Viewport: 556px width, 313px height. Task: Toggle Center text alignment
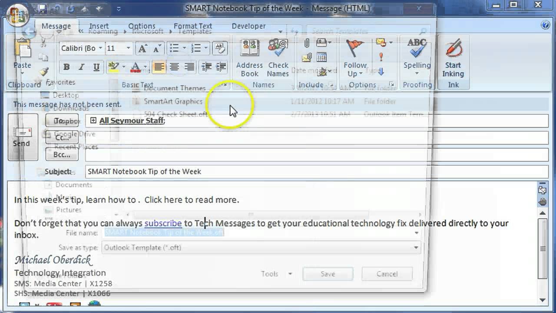(x=174, y=67)
